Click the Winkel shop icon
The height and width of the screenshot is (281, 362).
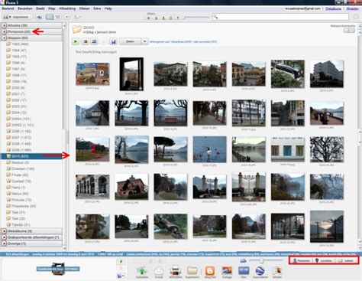click(277, 270)
